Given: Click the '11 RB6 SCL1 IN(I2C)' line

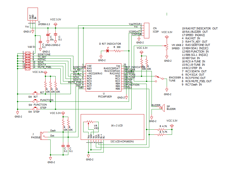Looking at the screenshot, I should (195, 55).
